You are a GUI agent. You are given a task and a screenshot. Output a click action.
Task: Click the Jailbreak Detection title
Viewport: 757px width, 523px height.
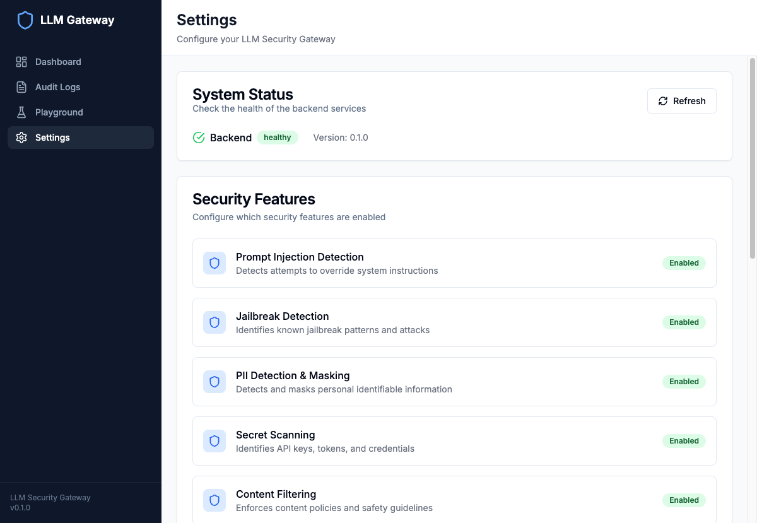point(283,316)
